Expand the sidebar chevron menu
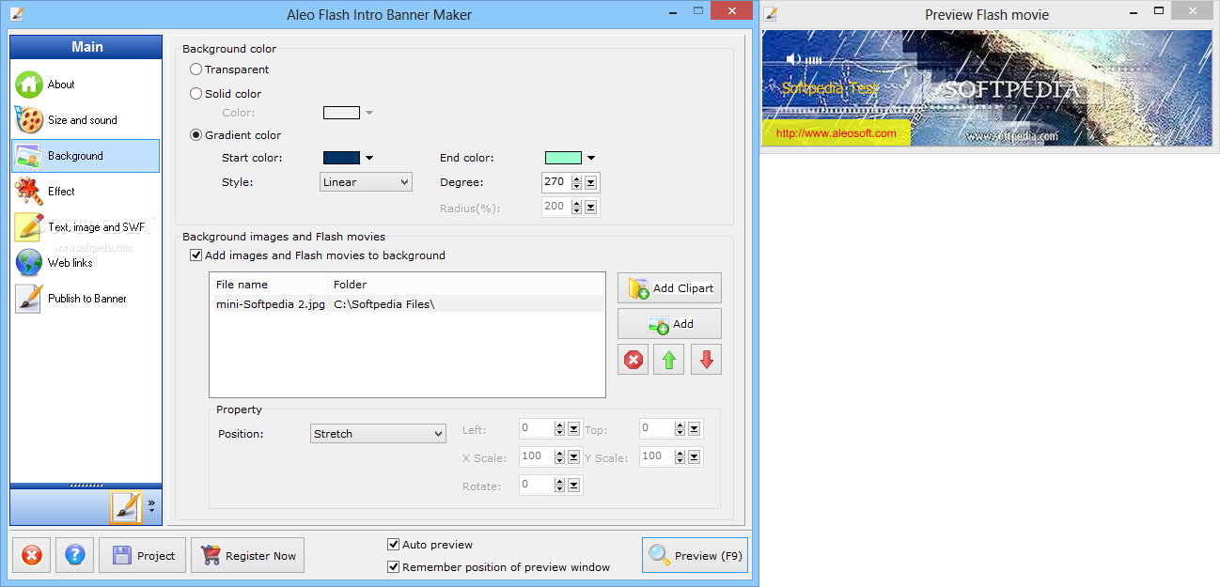The height and width of the screenshot is (587, 1220). click(151, 505)
